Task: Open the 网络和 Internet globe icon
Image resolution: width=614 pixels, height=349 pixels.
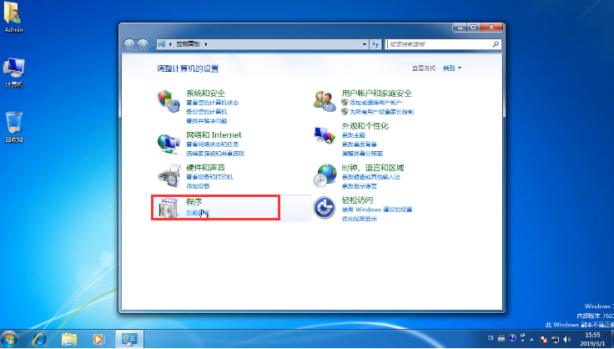Action: coord(169,144)
